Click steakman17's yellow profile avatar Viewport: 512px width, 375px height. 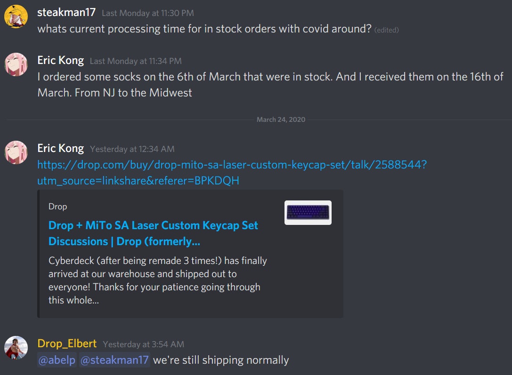[x=16, y=16]
